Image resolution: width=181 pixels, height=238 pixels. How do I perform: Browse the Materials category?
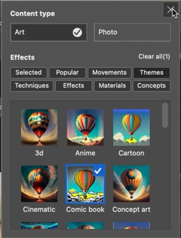[112, 86]
